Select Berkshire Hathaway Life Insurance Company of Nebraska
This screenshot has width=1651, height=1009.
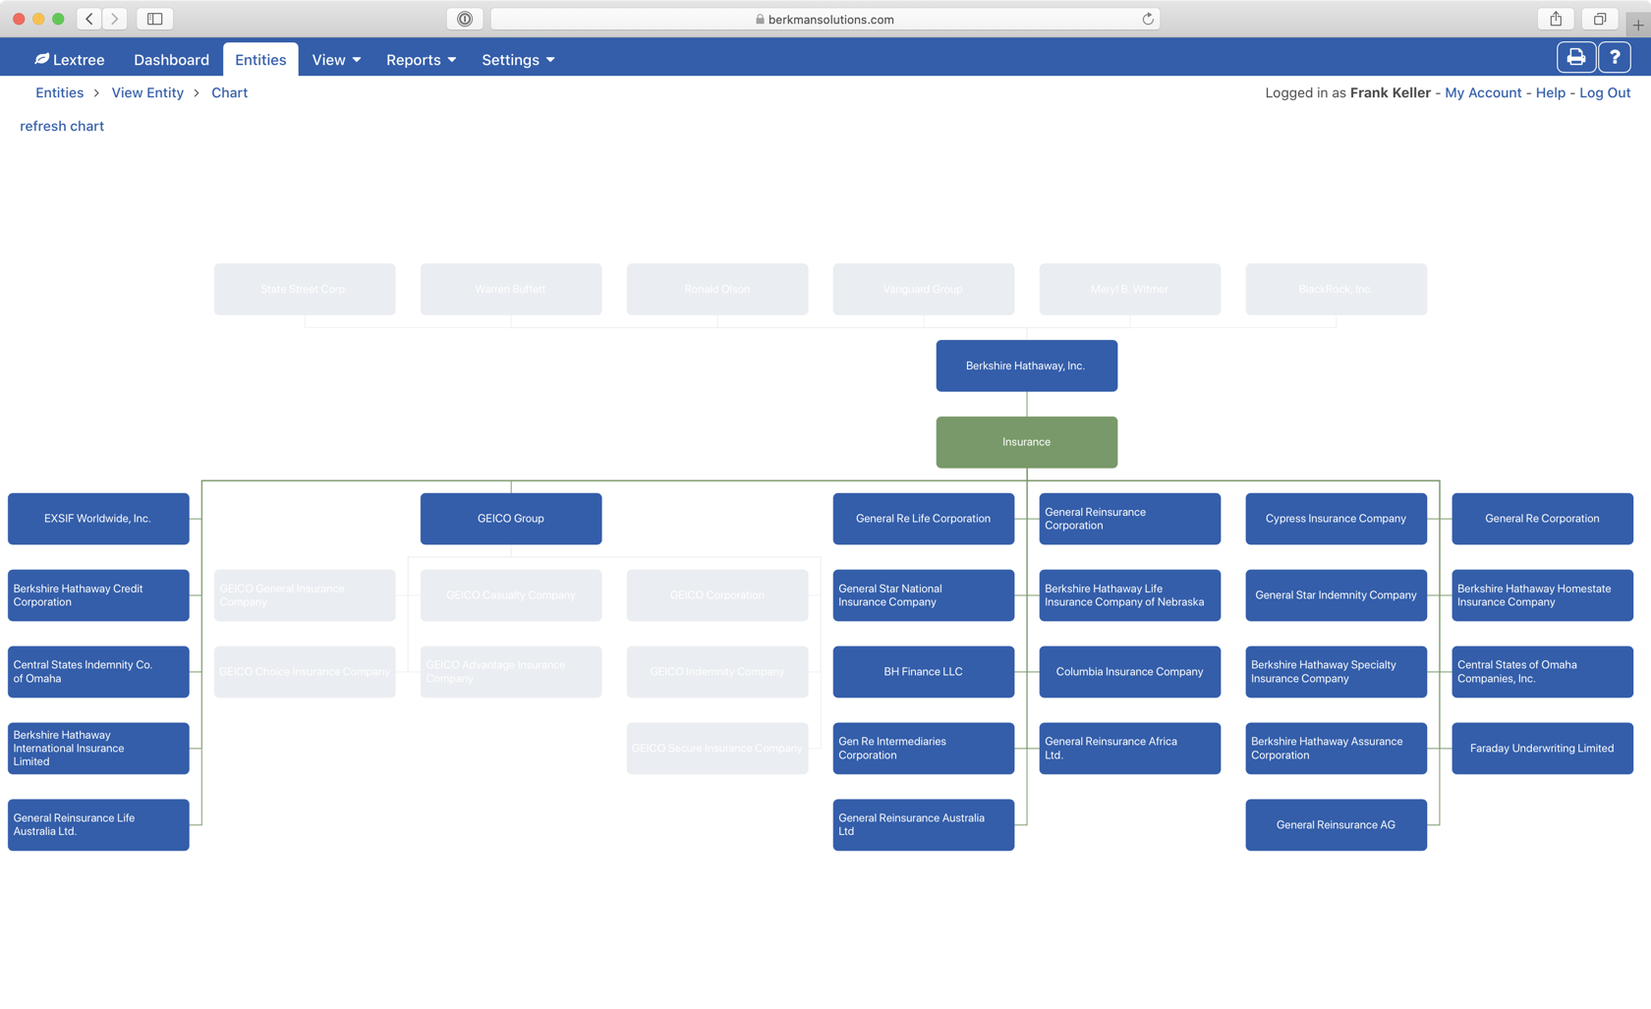(1130, 595)
